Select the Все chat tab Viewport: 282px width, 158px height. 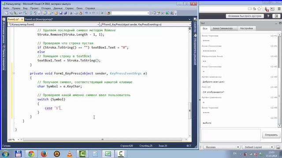205,29
